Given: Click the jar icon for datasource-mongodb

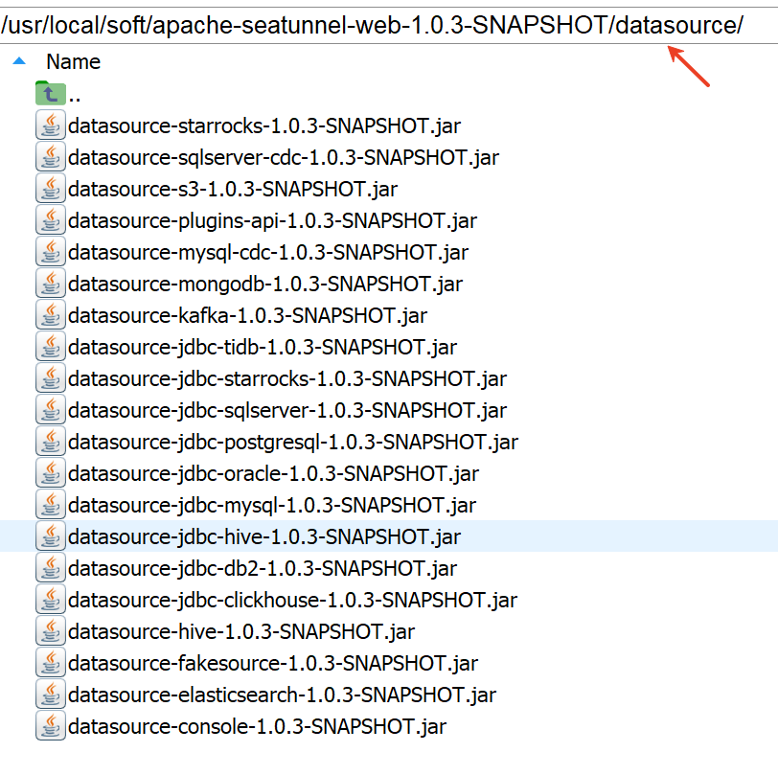Looking at the screenshot, I should pos(51,284).
